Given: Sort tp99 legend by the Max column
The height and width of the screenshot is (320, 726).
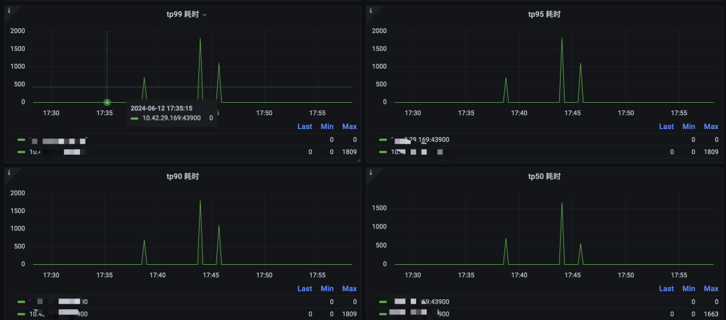Looking at the screenshot, I should [350, 126].
